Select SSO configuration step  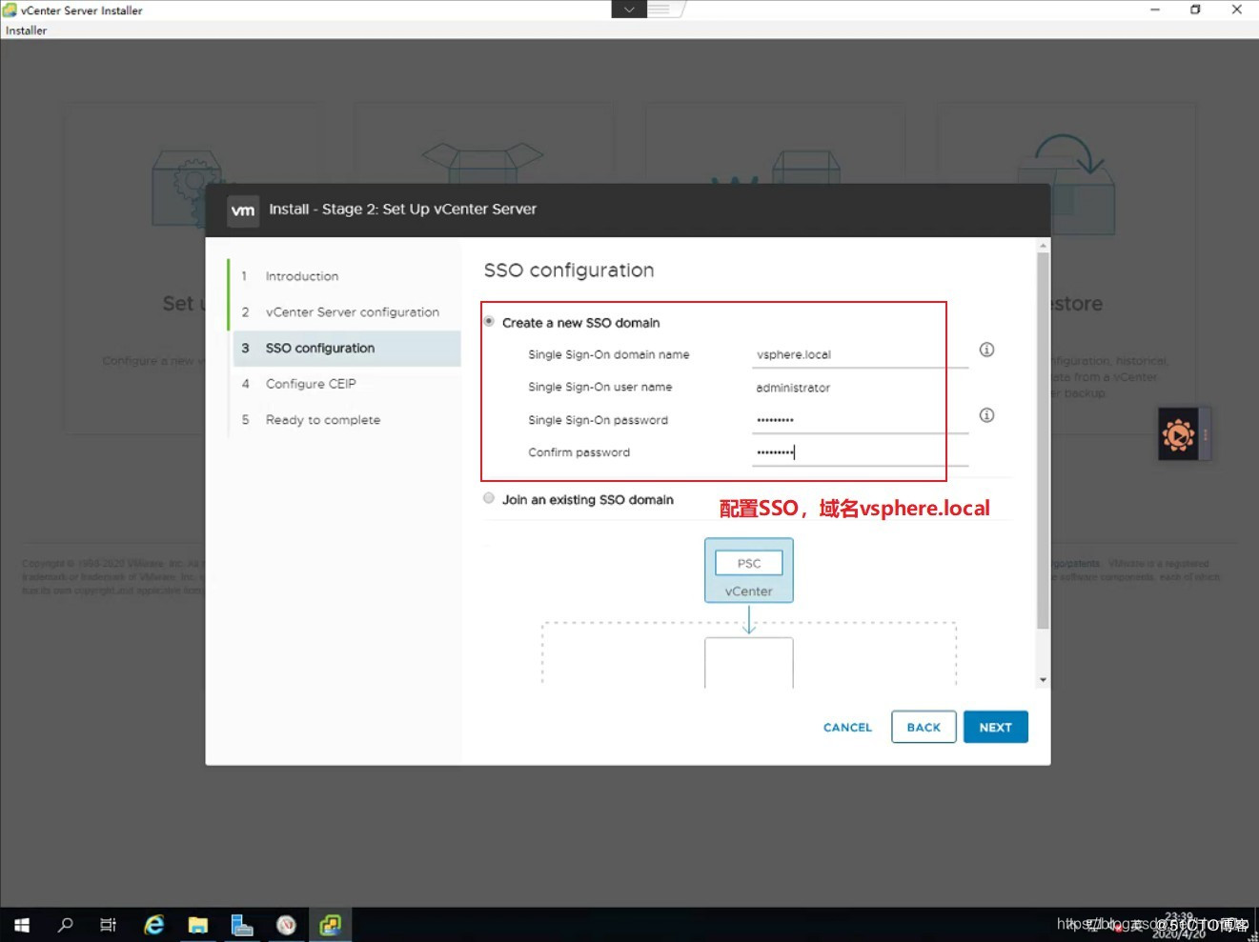[345, 348]
